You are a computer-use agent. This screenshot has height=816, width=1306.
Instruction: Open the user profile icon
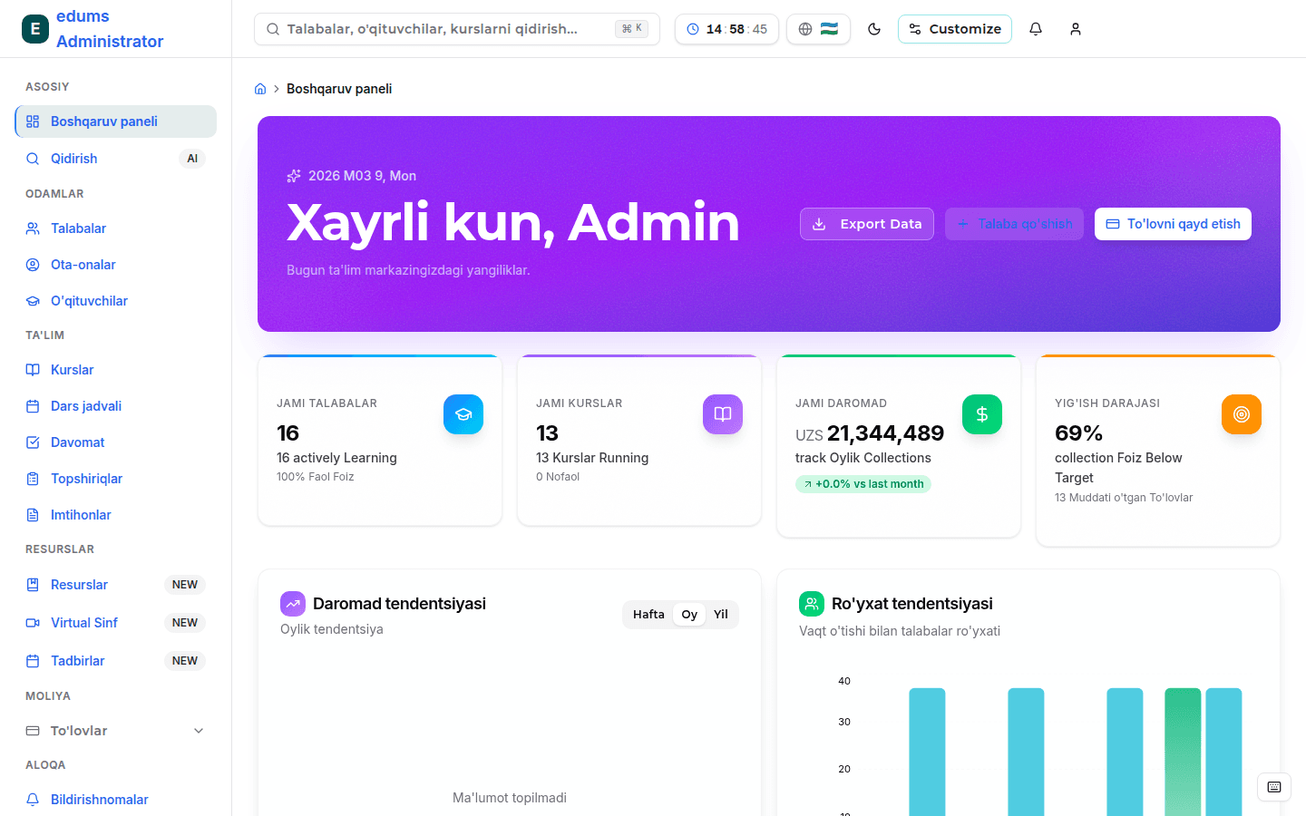(x=1075, y=28)
